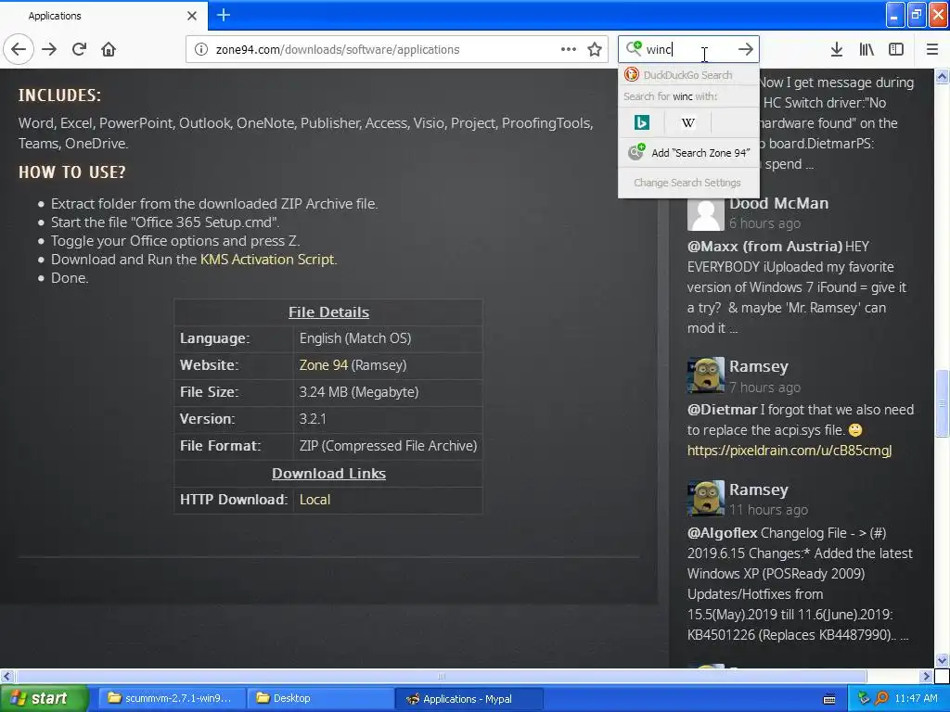
Task: Click the orange magnifier system tray icon
Action: (x=881, y=698)
